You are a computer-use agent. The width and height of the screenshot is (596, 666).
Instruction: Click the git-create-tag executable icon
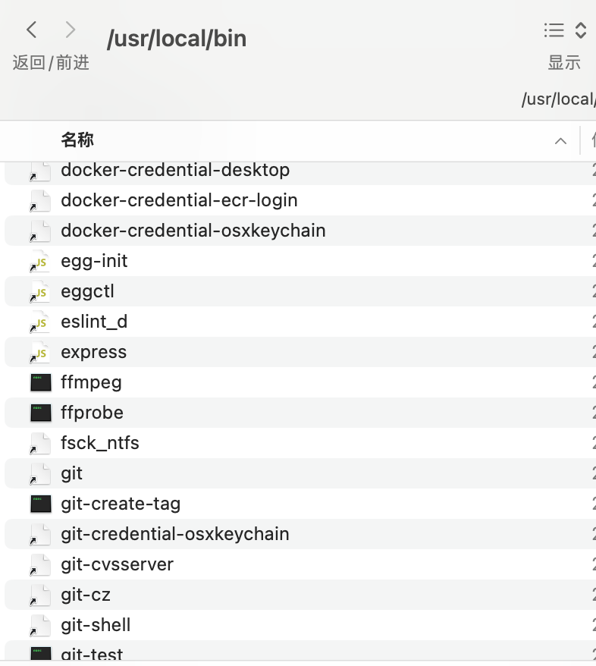coord(40,504)
